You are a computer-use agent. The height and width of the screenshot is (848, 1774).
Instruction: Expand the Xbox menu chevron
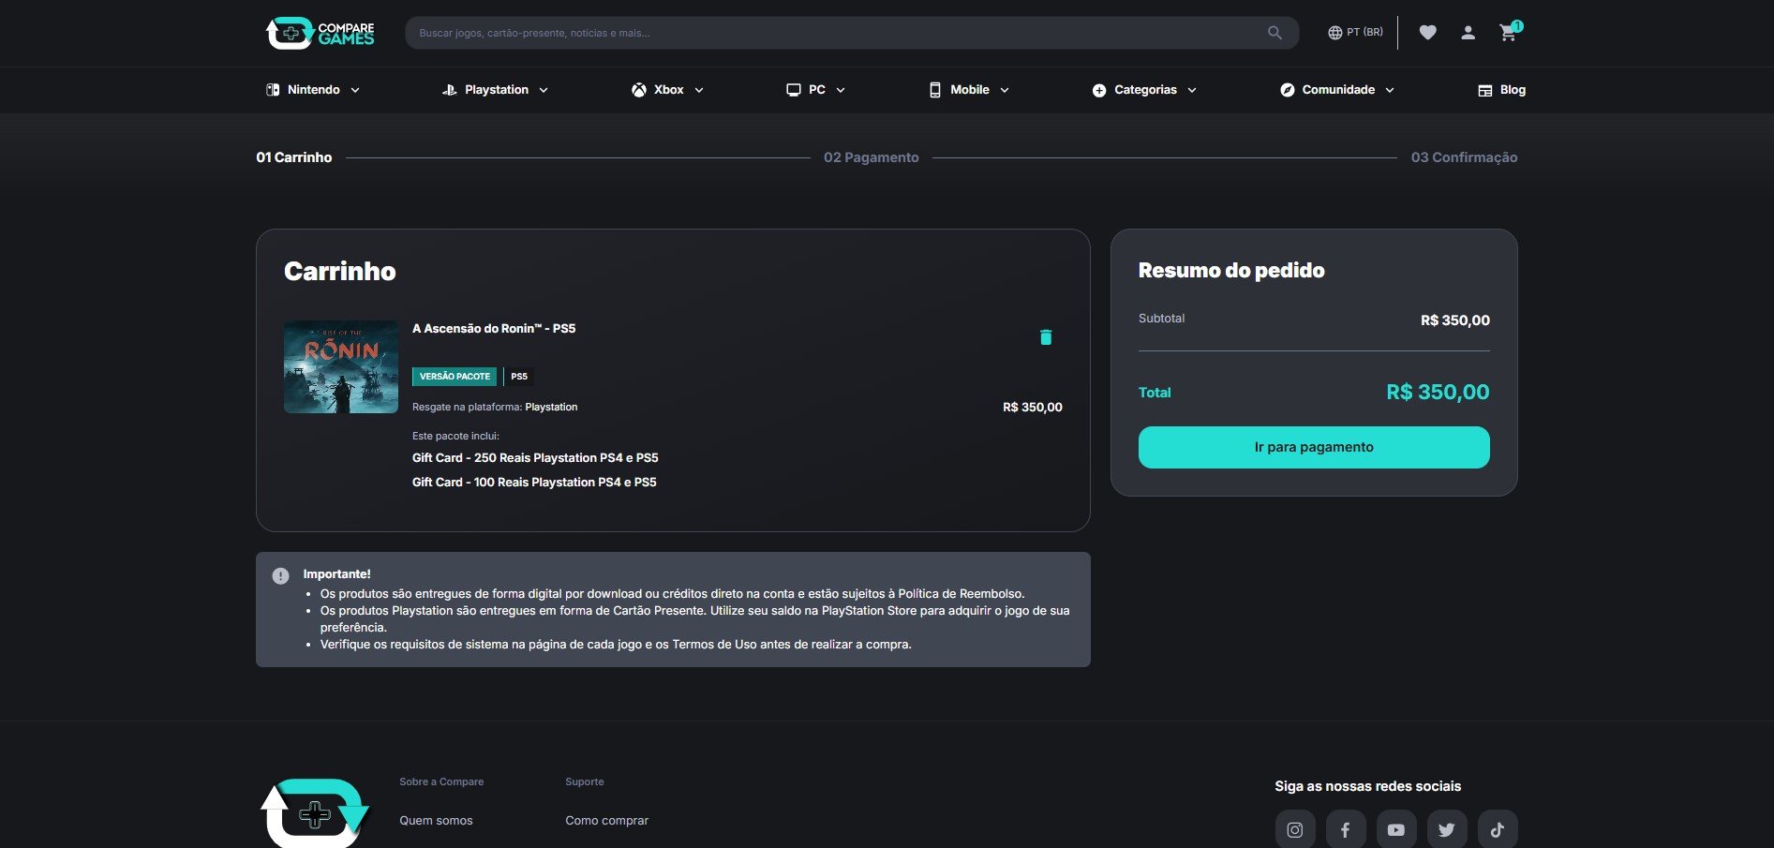[x=699, y=90]
